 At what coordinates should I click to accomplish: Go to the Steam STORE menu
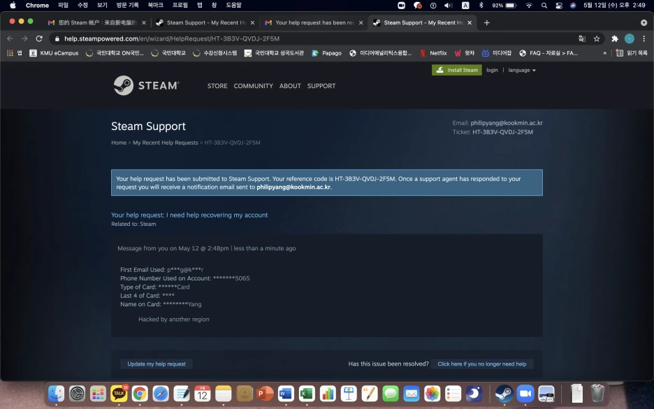coord(217,85)
